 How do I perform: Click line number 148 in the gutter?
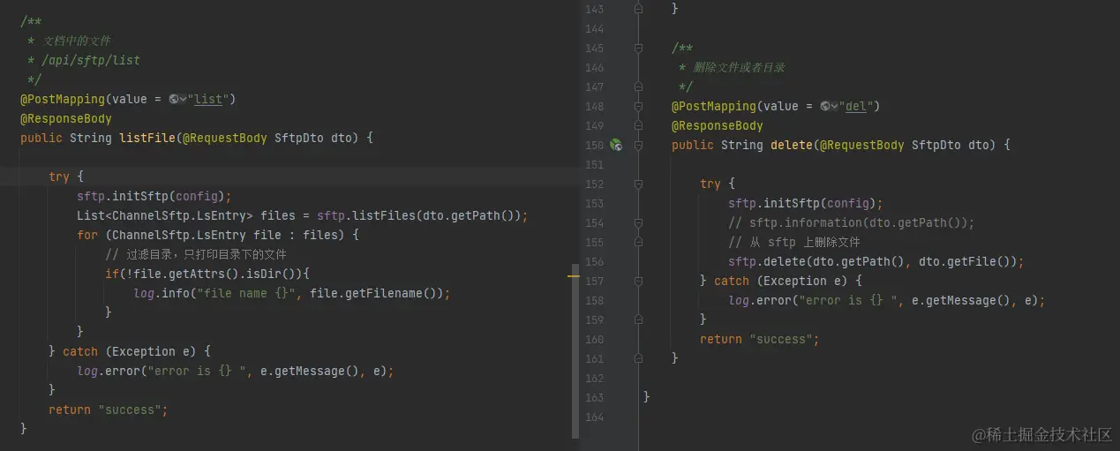click(594, 106)
